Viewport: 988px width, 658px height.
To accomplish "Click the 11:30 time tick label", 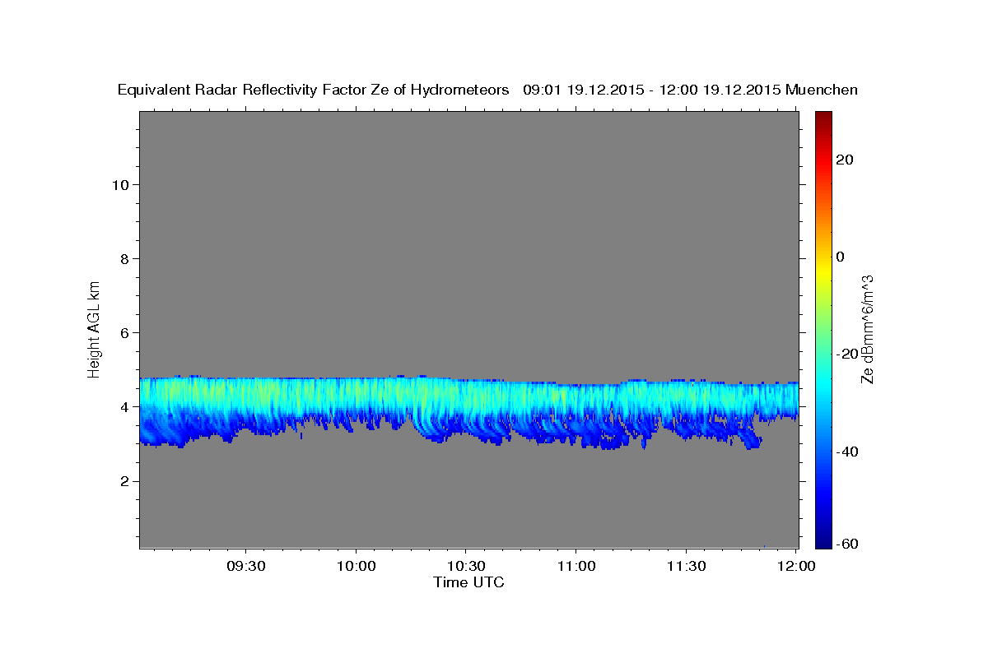I will (x=686, y=567).
